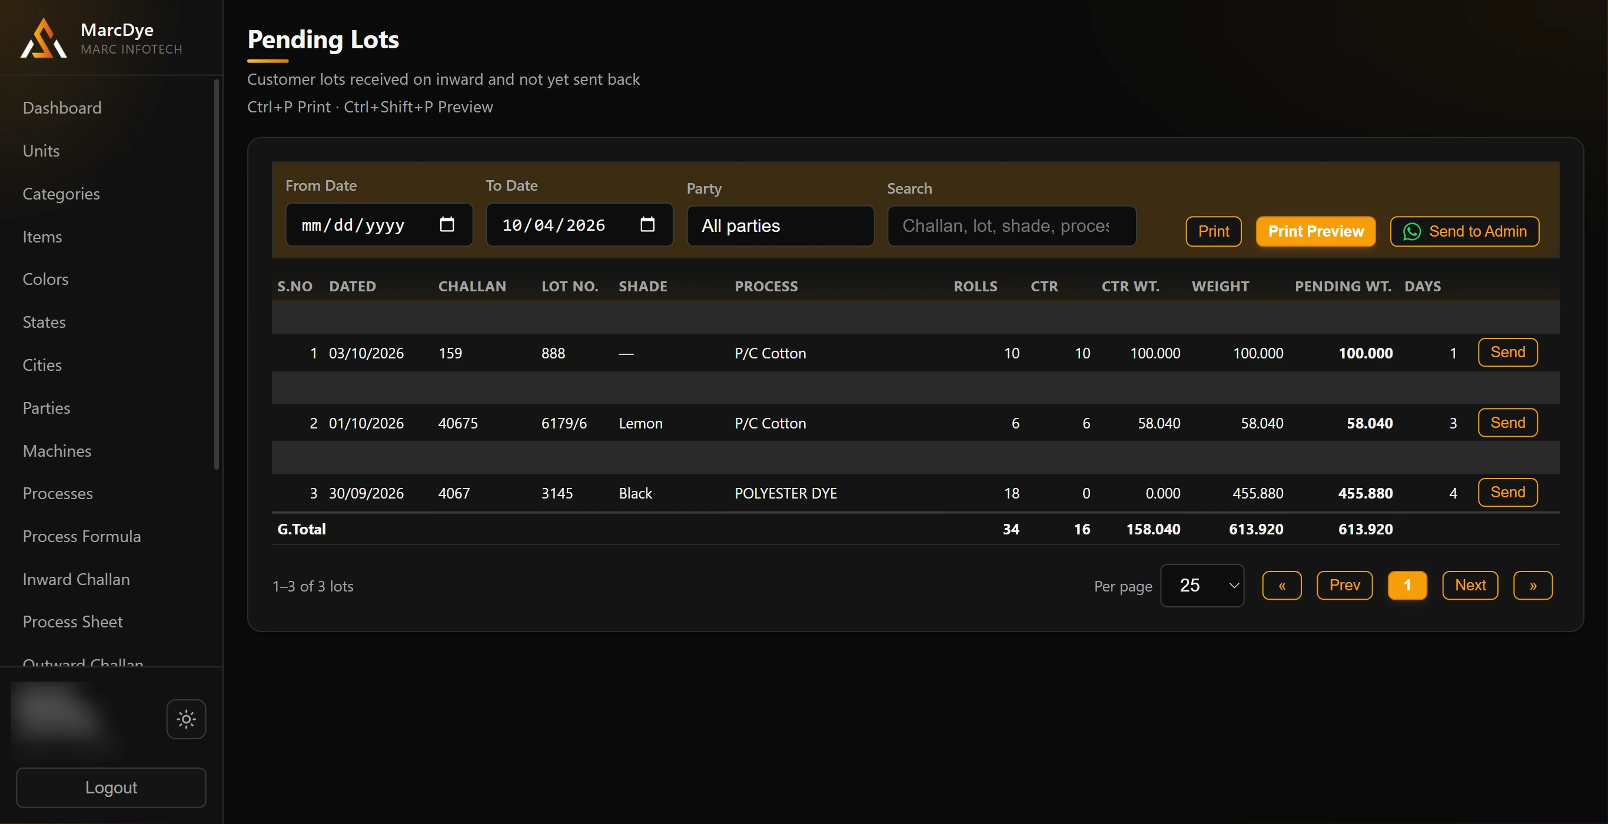Click the DAYS column header
This screenshot has height=824, width=1608.
click(x=1423, y=287)
